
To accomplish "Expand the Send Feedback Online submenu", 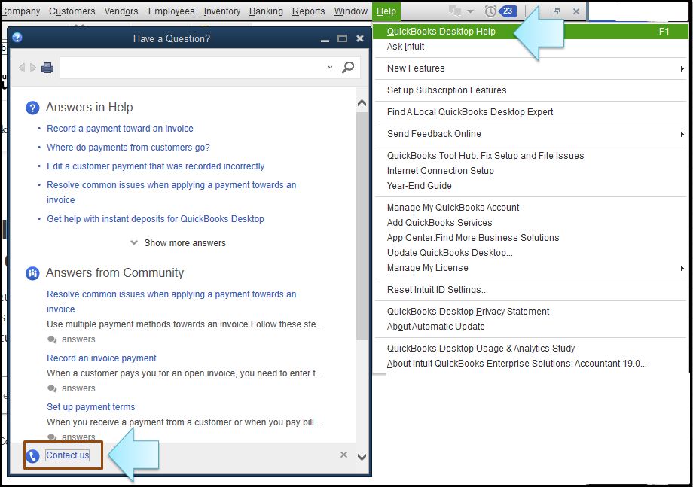I will [x=682, y=134].
